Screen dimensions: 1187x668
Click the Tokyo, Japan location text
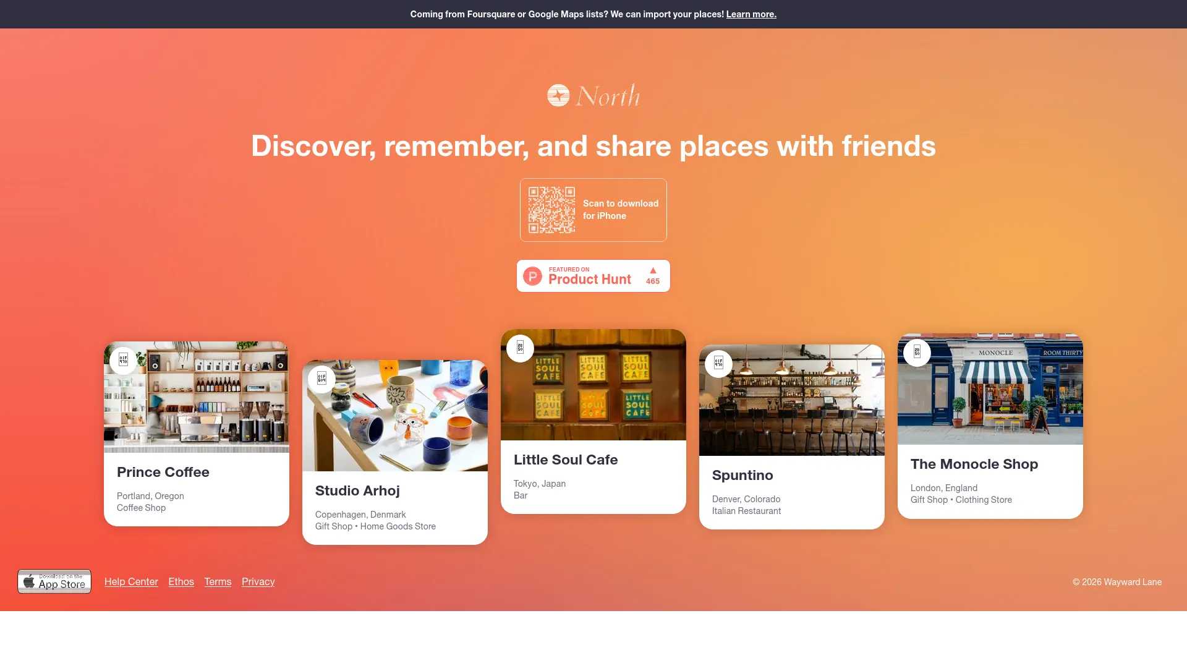(x=540, y=484)
